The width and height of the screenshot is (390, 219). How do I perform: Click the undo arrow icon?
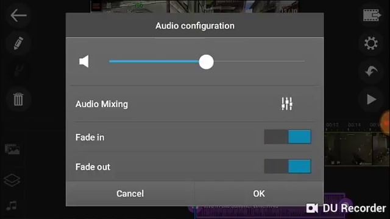(371, 71)
